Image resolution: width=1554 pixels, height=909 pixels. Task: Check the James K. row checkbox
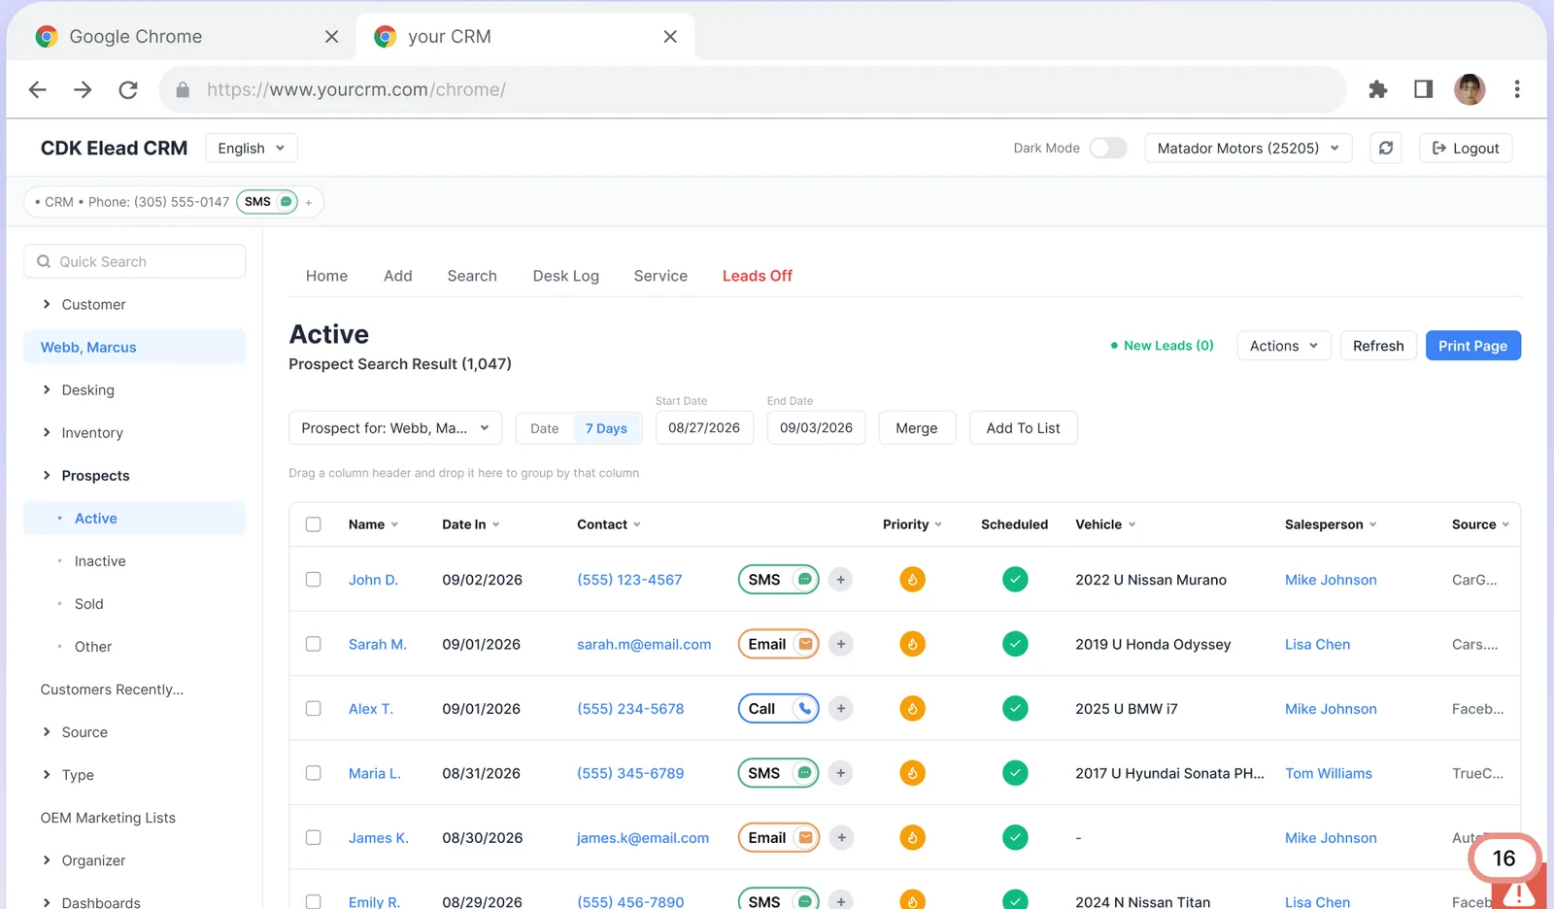314,837
